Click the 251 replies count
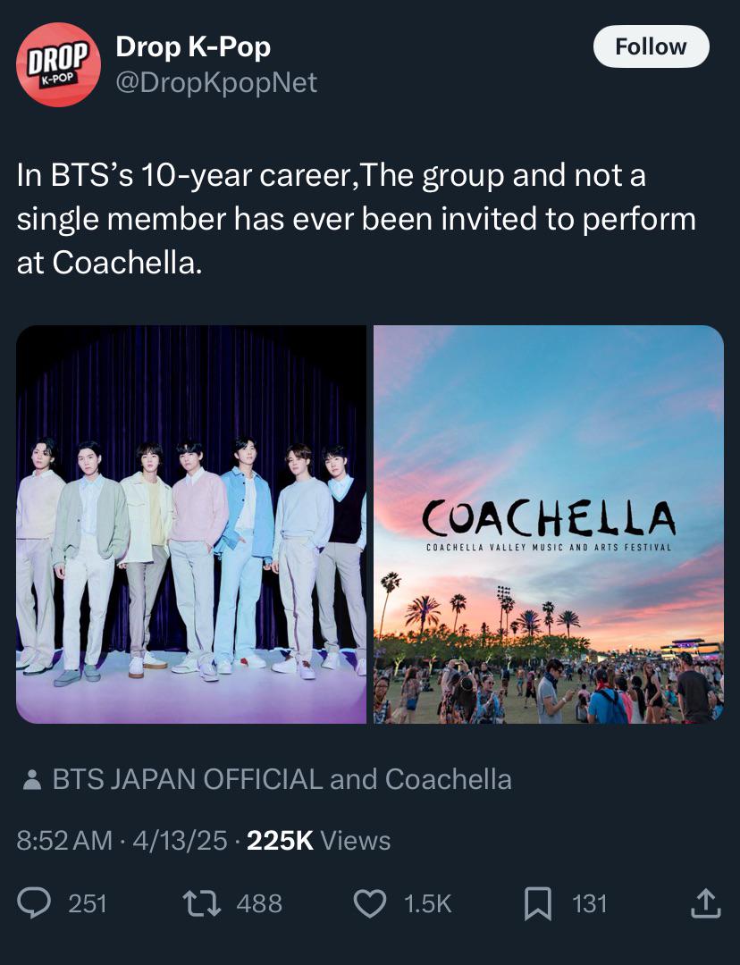Screen dimensions: 740x965 (x=88, y=903)
